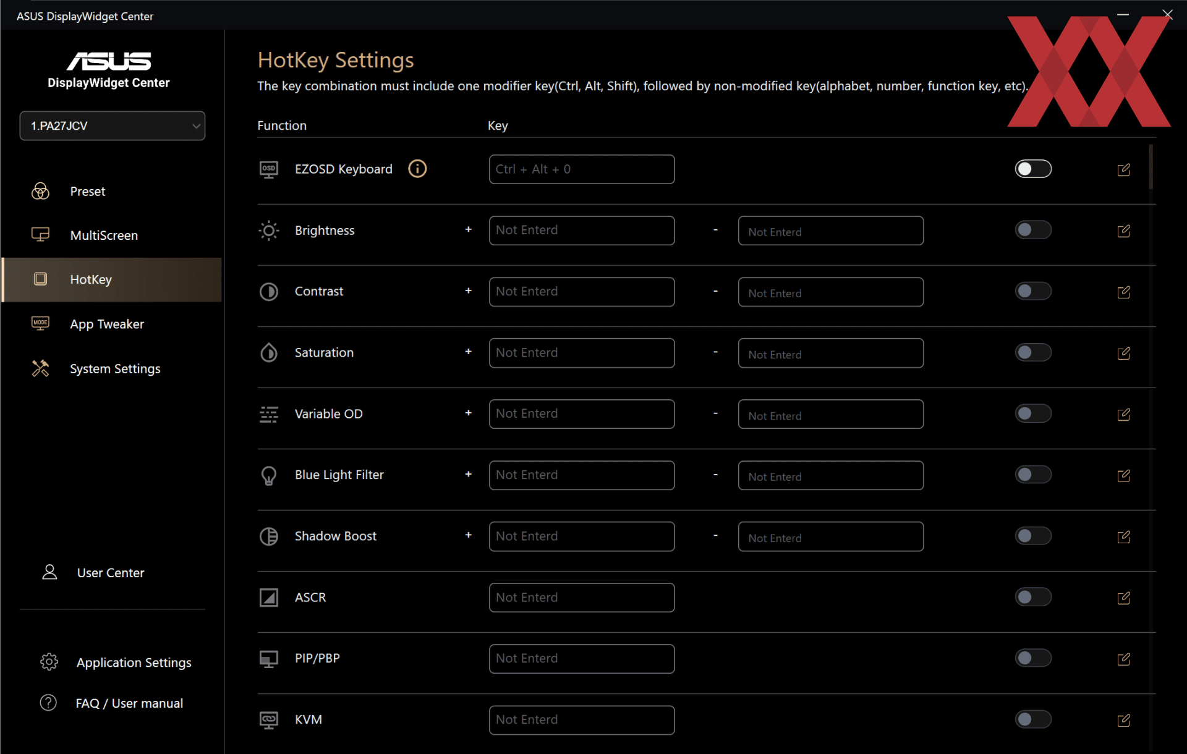Screen dimensions: 1187x754
Task: Enable the PIP/PBP hotkey toggle
Action: click(x=1033, y=658)
